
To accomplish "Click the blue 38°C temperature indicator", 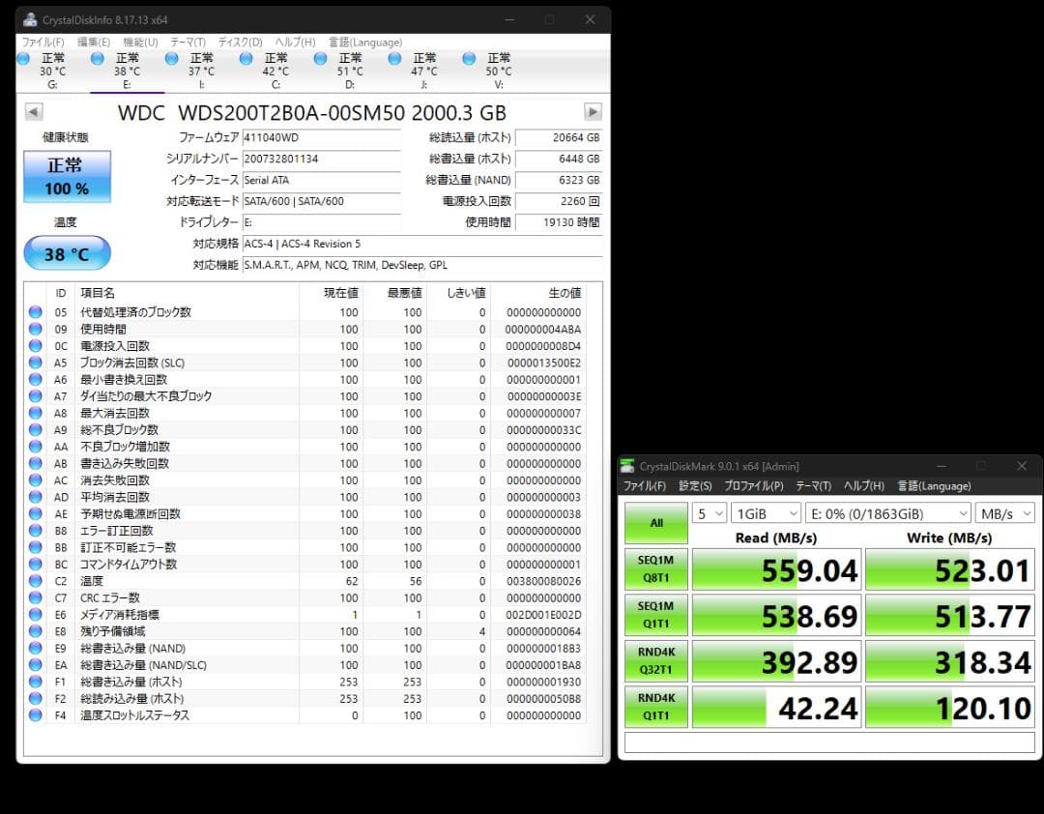I will 66,253.
